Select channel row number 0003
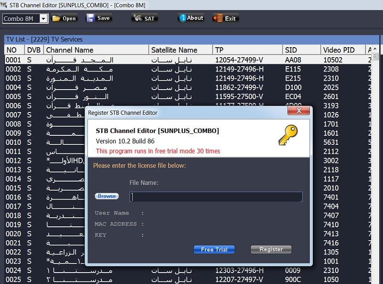Image resolution: width=383 pixels, height=284 pixels. pyautogui.click(x=188, y=78)
